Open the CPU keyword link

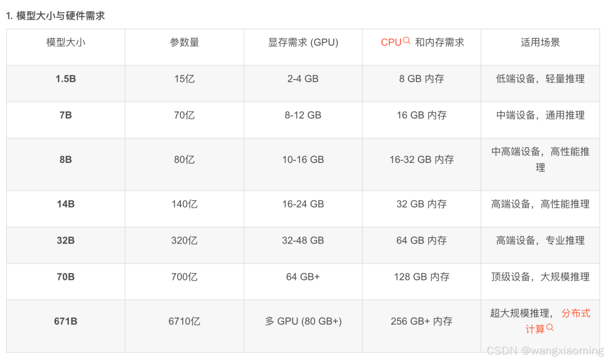tap(391, 43)
